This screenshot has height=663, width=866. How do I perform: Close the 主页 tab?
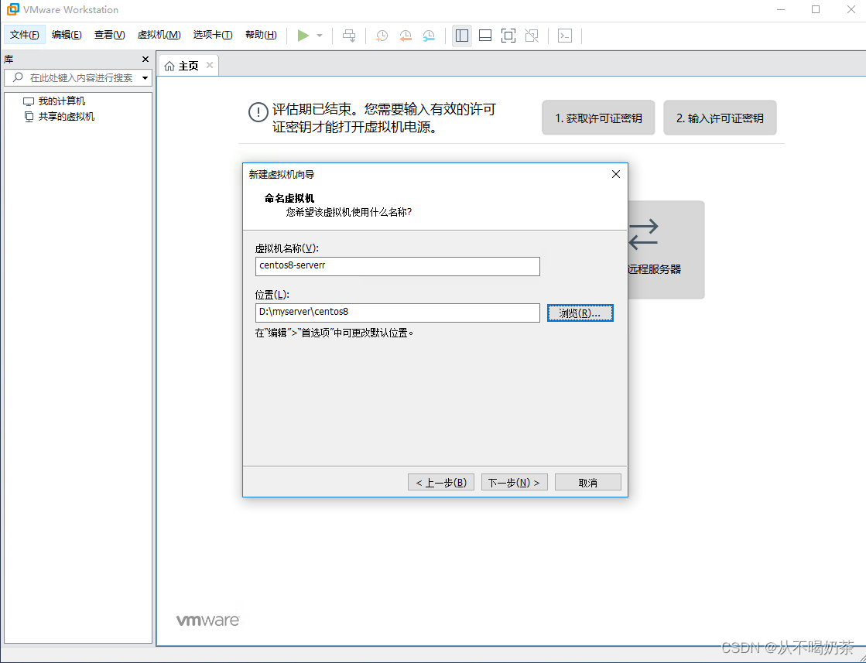coord(209,65)
